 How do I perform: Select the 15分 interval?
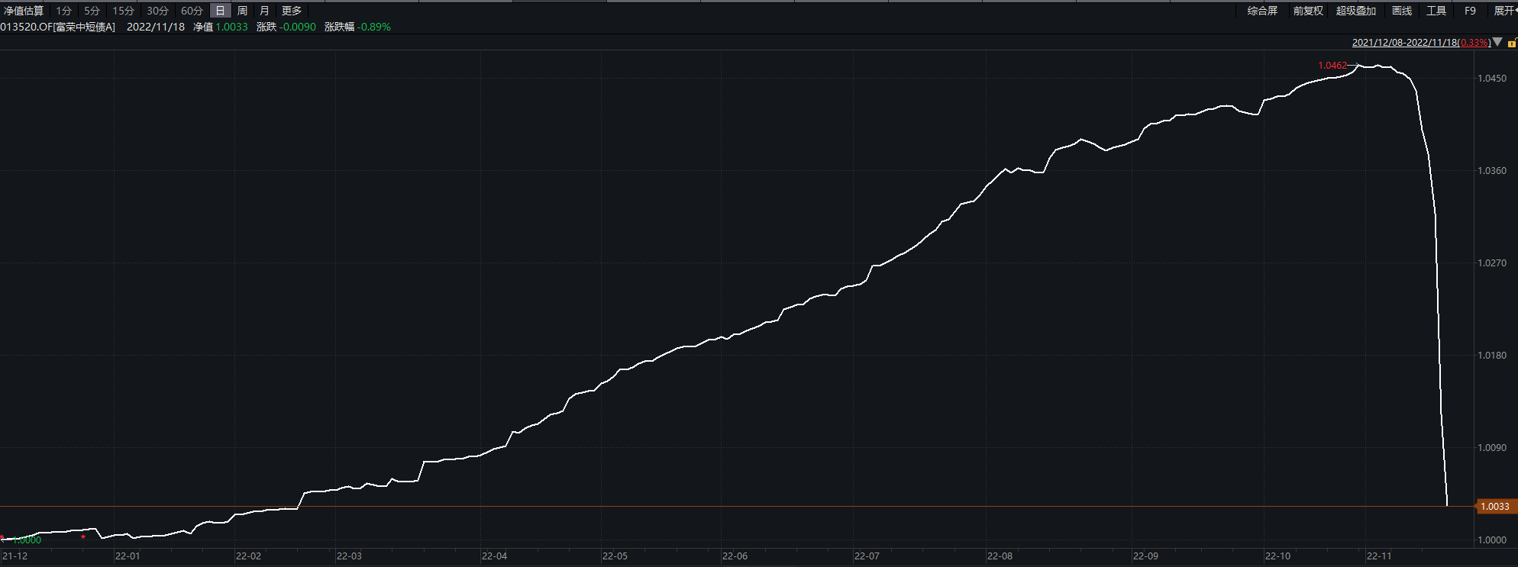(123, 11)
